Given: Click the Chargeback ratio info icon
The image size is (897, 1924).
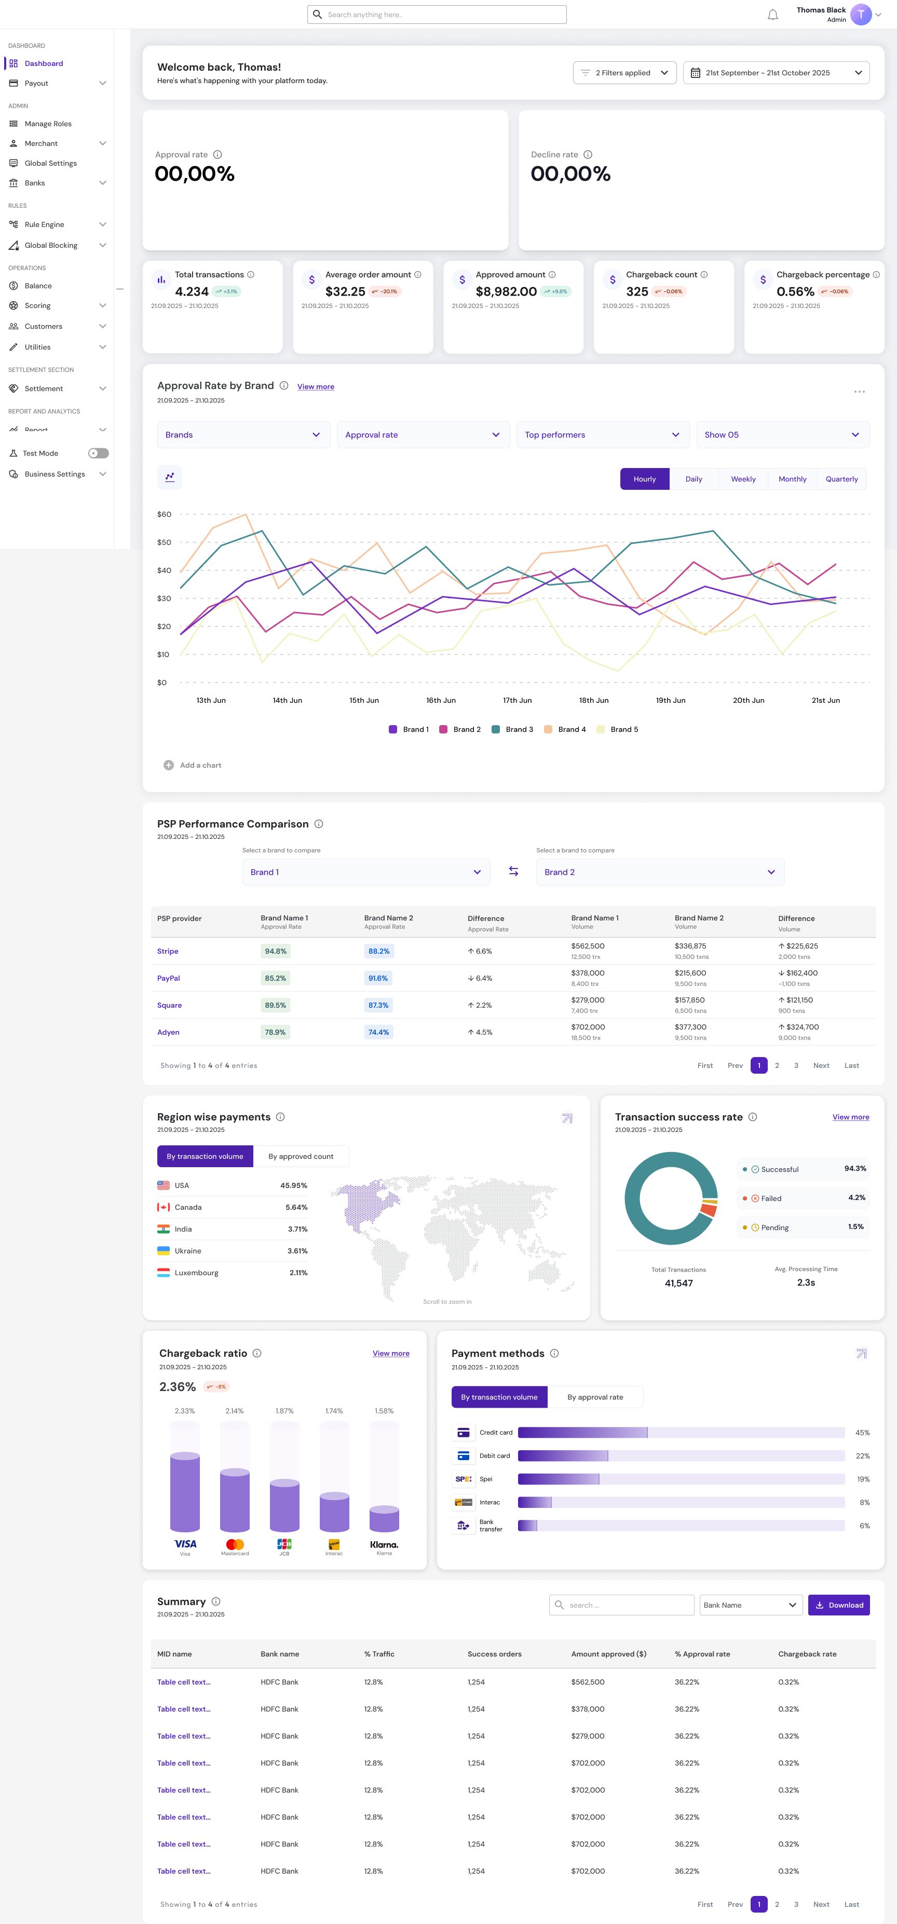Looking at the screenshot, I should pyautogui.click(x=257, y=1353).
